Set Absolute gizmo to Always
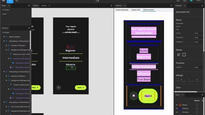This screenshot has height=115, width=205. pos(197,112)
